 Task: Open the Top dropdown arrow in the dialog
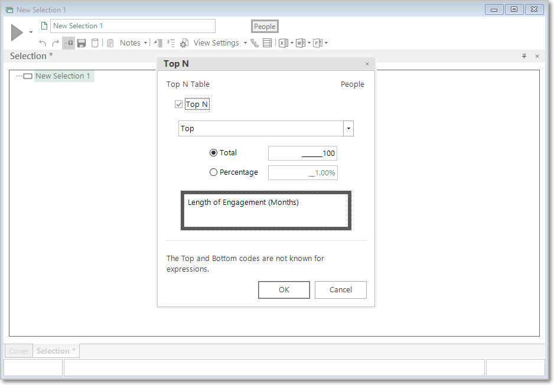[x=348, y=129]
